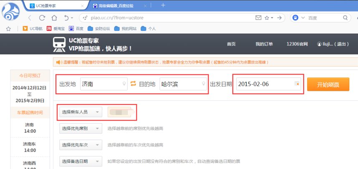This screenshot has width=358, height=169.
Task: Open the calendar icon in date field
Action: coord(297,84)
